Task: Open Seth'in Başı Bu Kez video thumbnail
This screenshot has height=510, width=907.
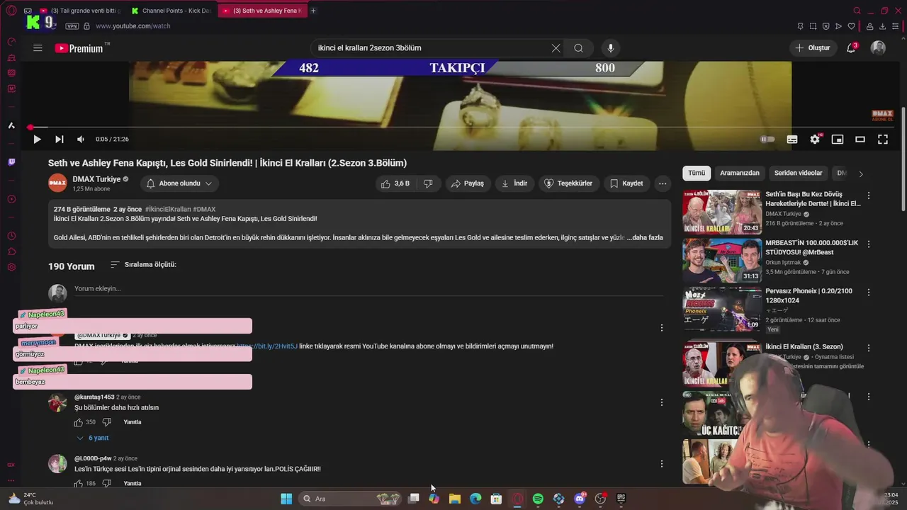Action: click(x=722, y=212)
